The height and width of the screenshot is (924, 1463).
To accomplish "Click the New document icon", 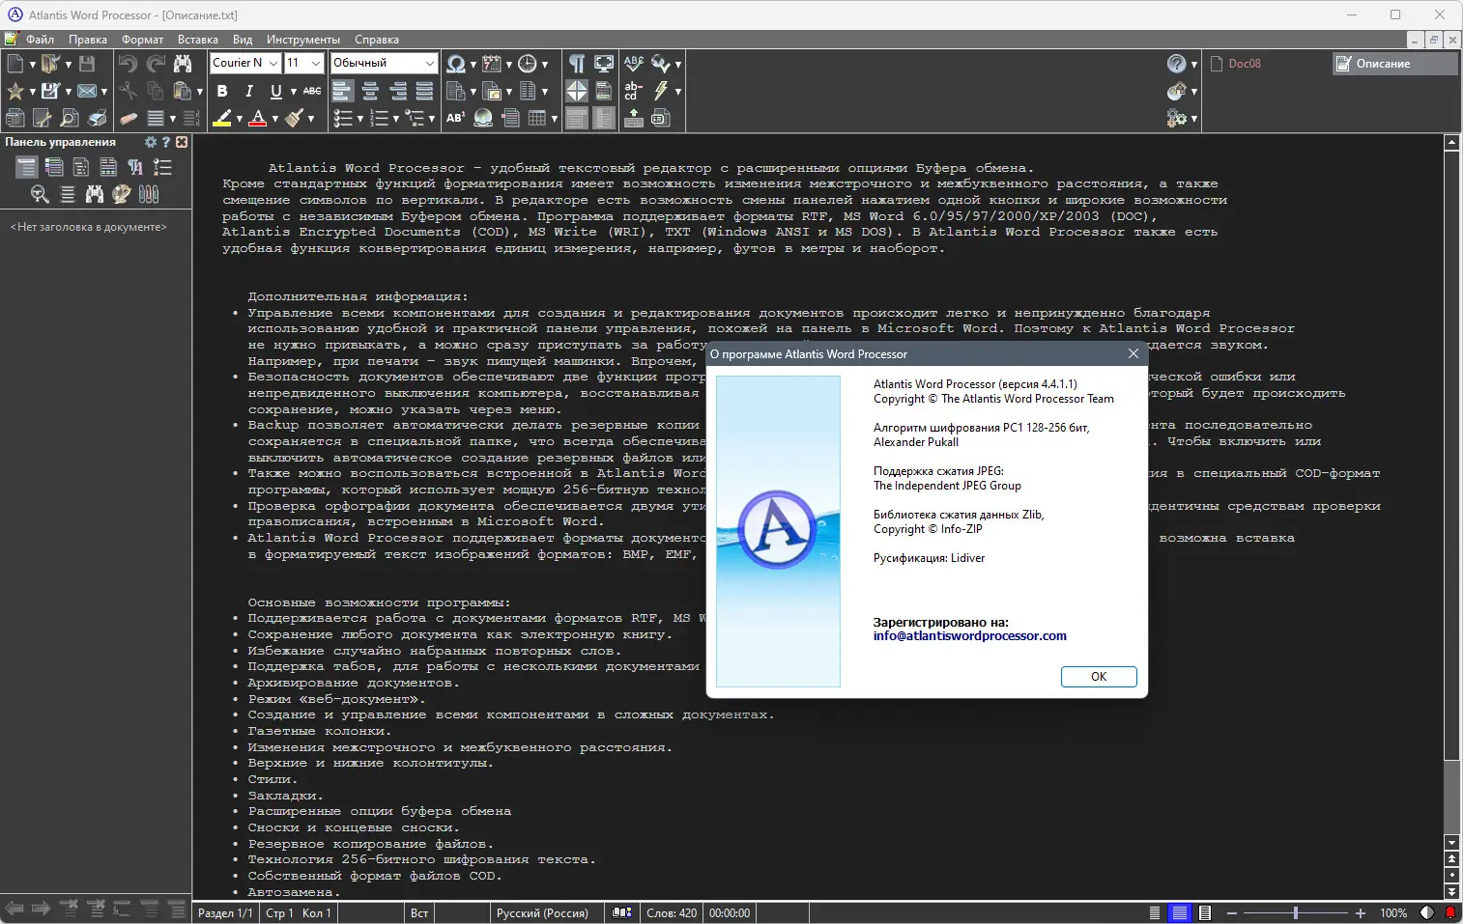I will 15,64.
